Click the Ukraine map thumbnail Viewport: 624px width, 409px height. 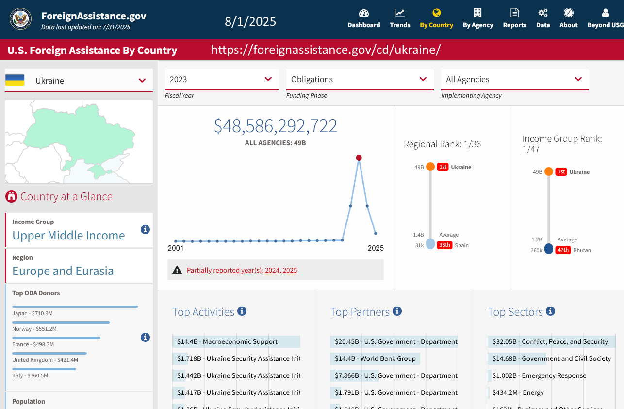[79, 141]
